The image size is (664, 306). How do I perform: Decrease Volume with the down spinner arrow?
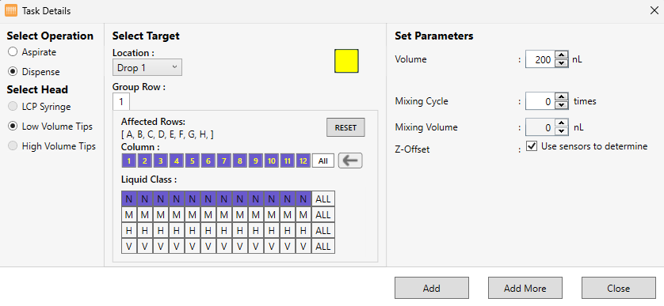[x=561, y=63]
